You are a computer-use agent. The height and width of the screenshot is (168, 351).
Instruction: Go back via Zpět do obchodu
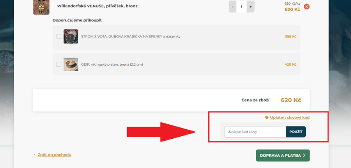54,155
